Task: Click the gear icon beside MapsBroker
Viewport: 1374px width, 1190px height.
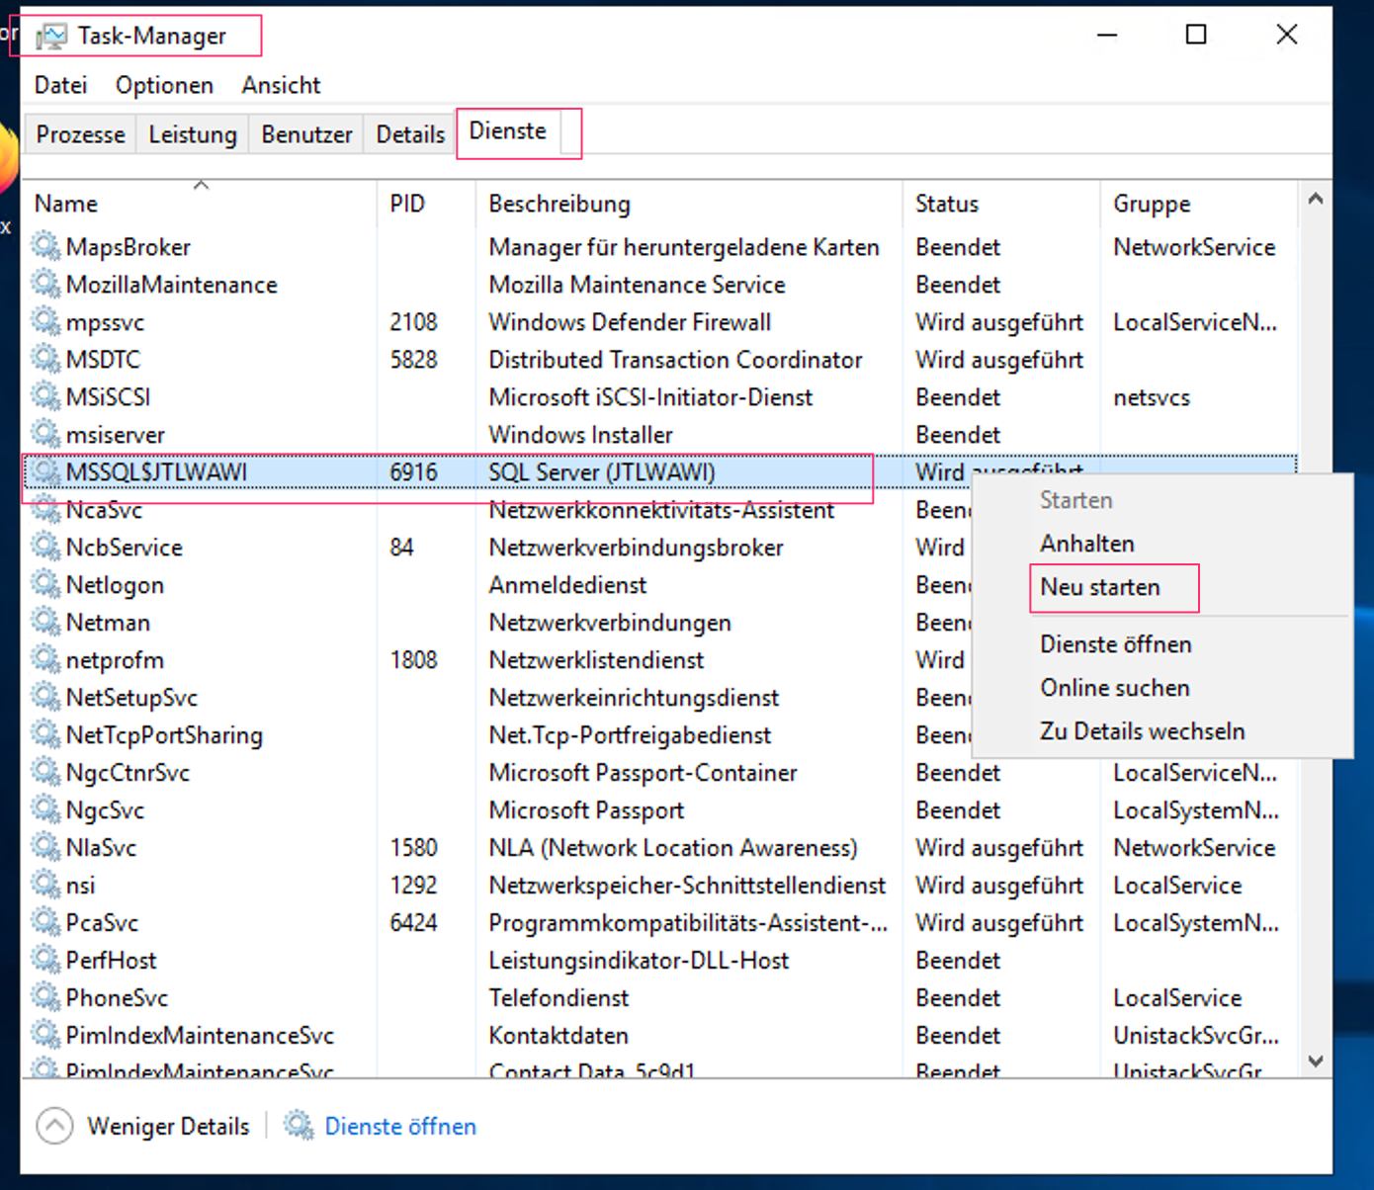Action: point(45,246)
